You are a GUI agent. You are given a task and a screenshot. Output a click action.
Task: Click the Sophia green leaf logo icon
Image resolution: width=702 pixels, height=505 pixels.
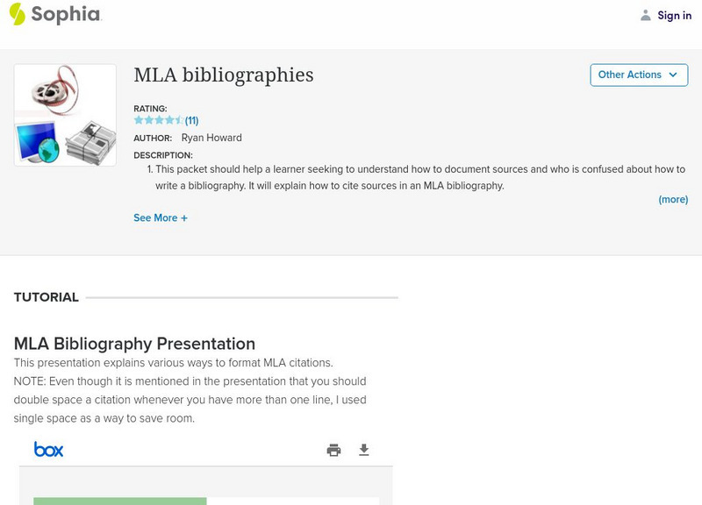(x=17, y=14)
